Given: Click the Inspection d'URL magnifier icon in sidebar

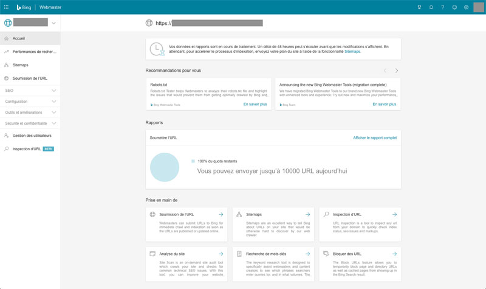Looking at the screenshot, I should point(6,149).
